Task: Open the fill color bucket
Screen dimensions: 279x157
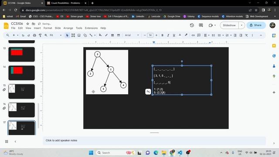Action: 100,35
